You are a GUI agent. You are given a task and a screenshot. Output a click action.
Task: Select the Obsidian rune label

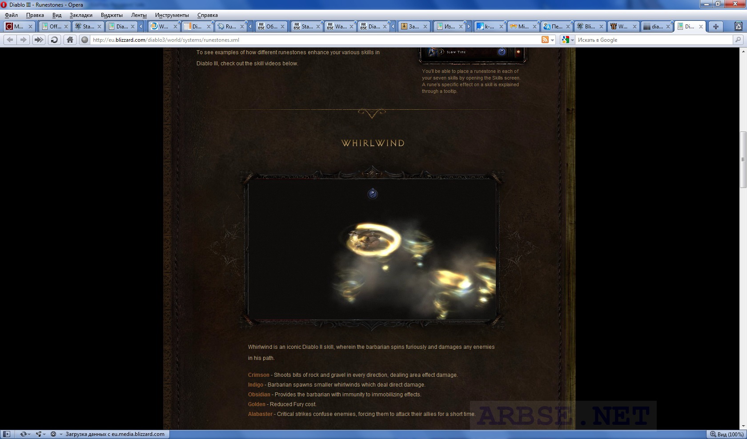[259, 395]
